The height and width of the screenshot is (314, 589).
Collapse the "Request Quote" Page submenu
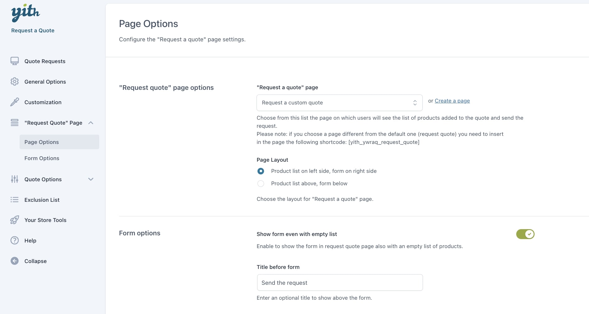(91, 123)
